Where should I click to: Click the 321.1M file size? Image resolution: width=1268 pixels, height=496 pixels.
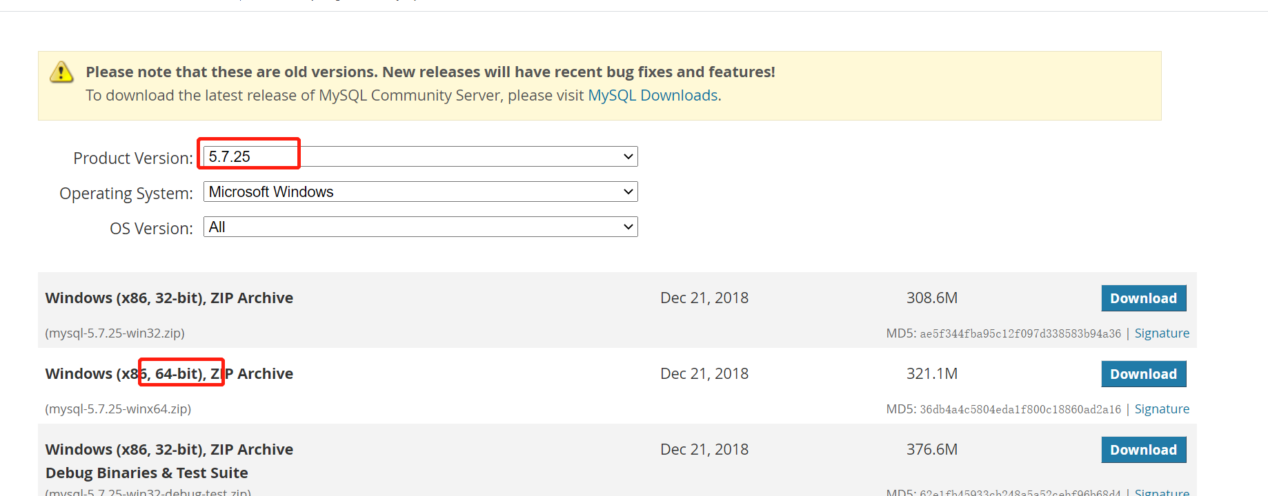click(x=932, y=373)
